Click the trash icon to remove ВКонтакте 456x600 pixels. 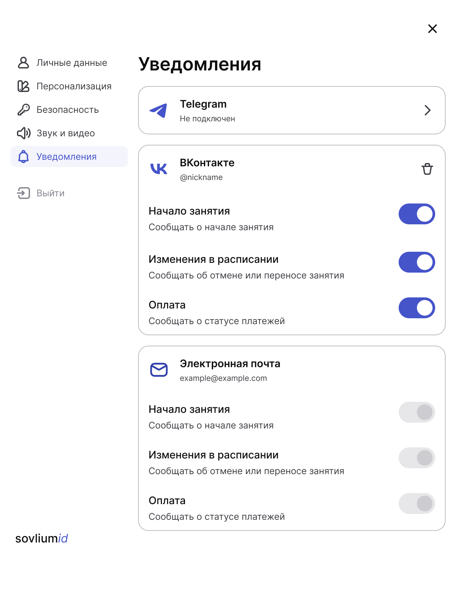pos(427,169)
